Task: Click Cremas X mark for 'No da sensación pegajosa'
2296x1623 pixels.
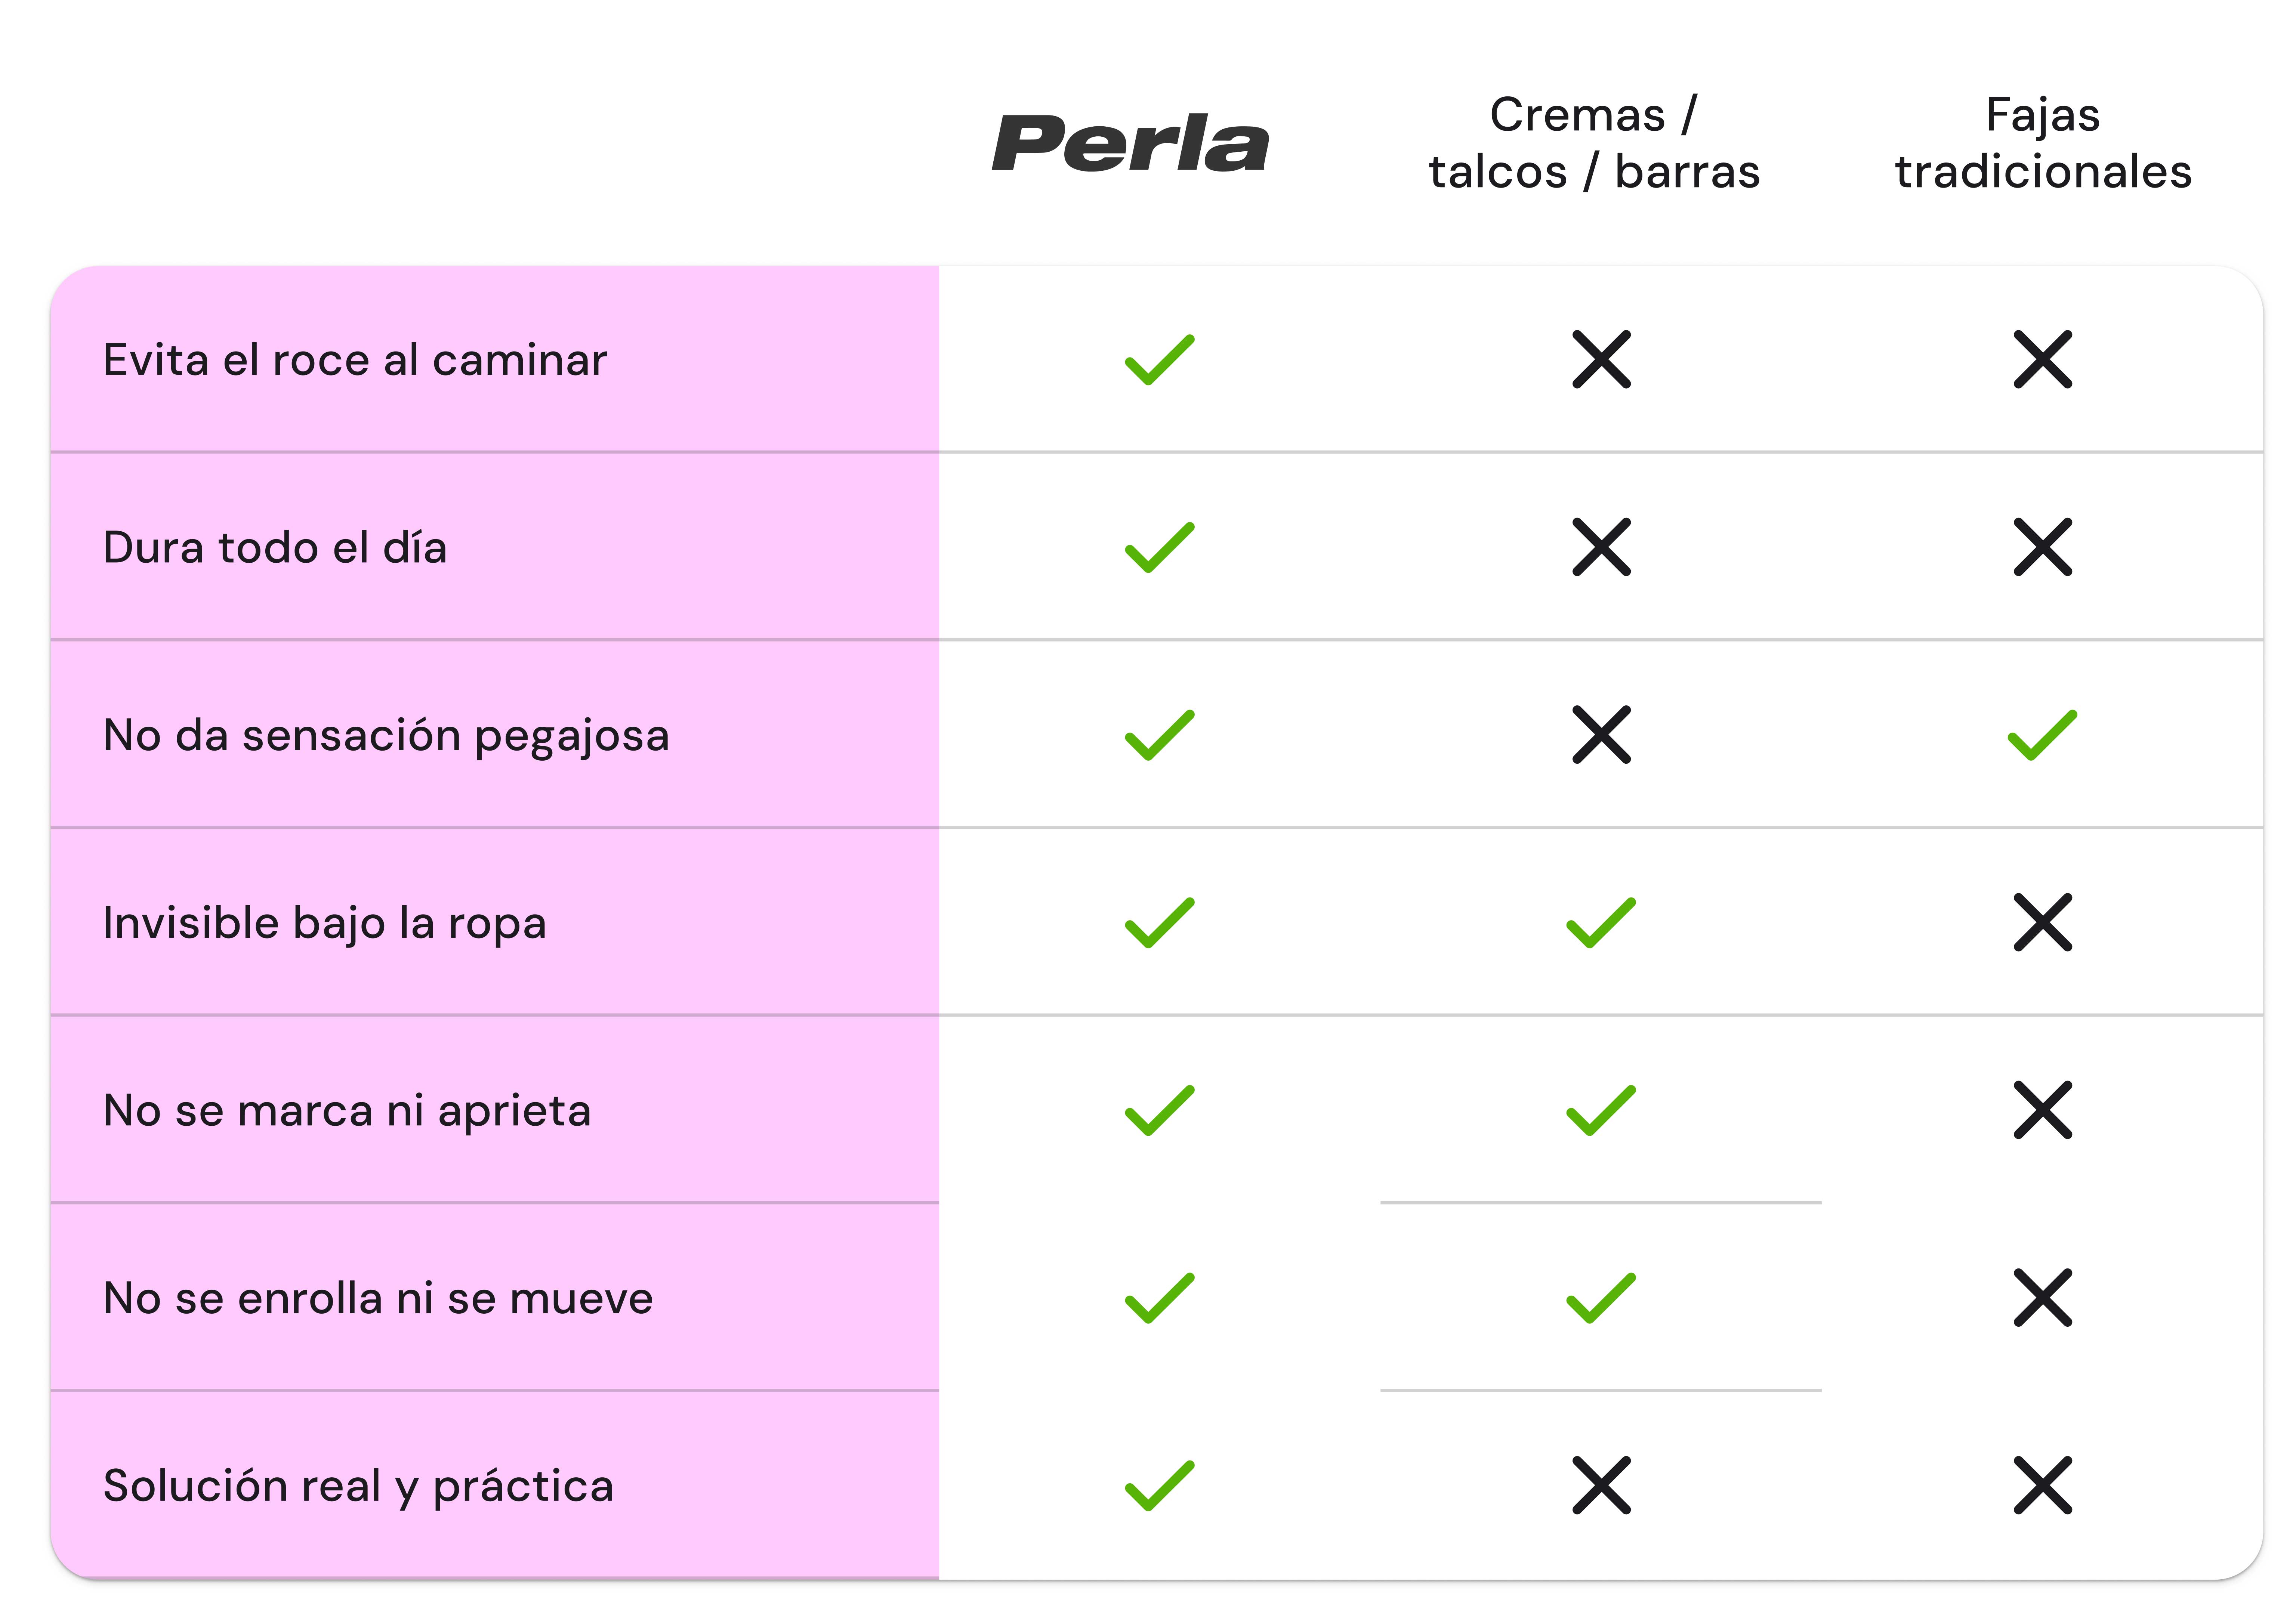Action: point(1601,735)
